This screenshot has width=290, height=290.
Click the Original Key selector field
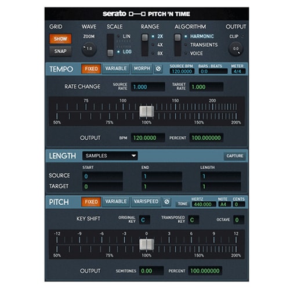pyautogui.click(x=144, y=220)
